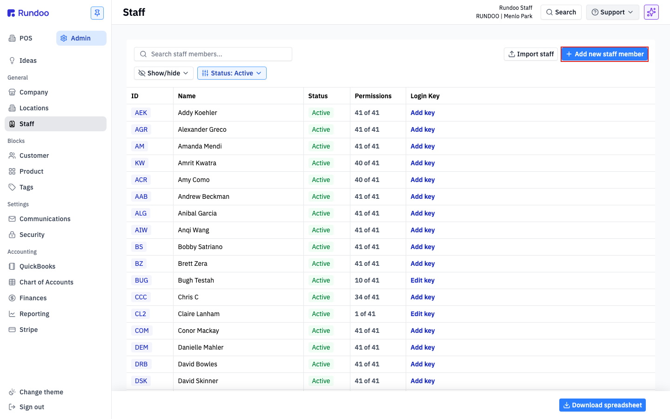
Task: Click Add key for Amrit Kwatra
Action: 422,163
